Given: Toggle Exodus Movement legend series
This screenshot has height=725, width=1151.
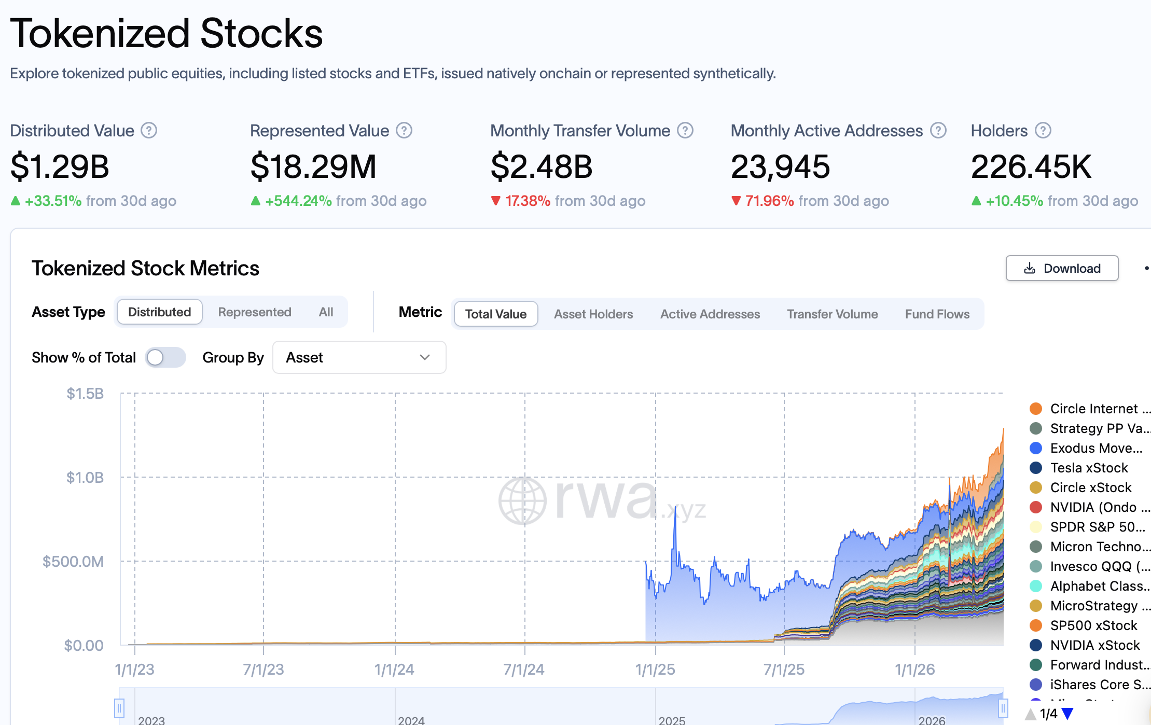Looking at the screenshot, I should [x=1086, y=448].
